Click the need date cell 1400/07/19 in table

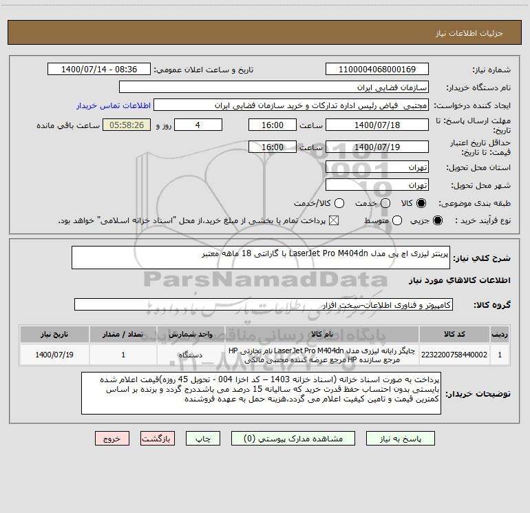coord(54,355)
